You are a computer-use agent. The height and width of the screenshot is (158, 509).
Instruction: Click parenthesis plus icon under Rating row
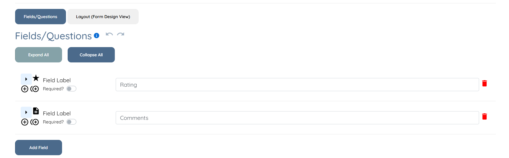pos(35,89)
